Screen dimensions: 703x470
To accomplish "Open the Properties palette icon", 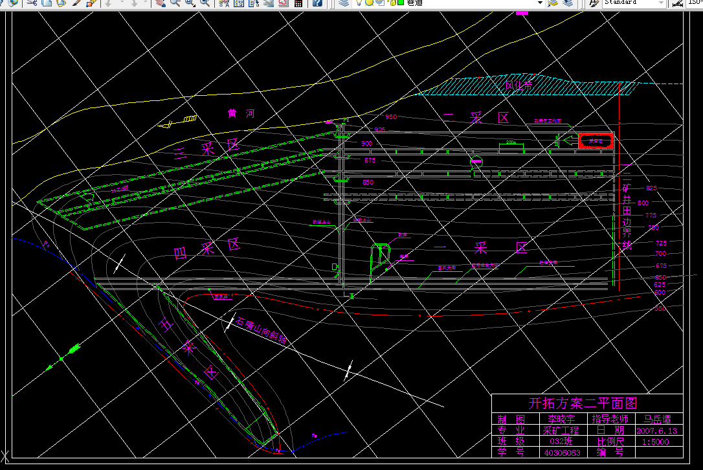I will (224, 3).
